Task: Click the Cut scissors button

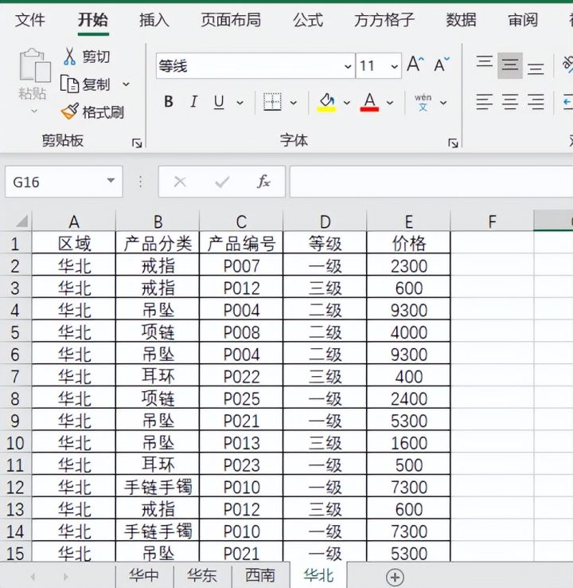Action: pyautogui.click(x=87, y=57)
